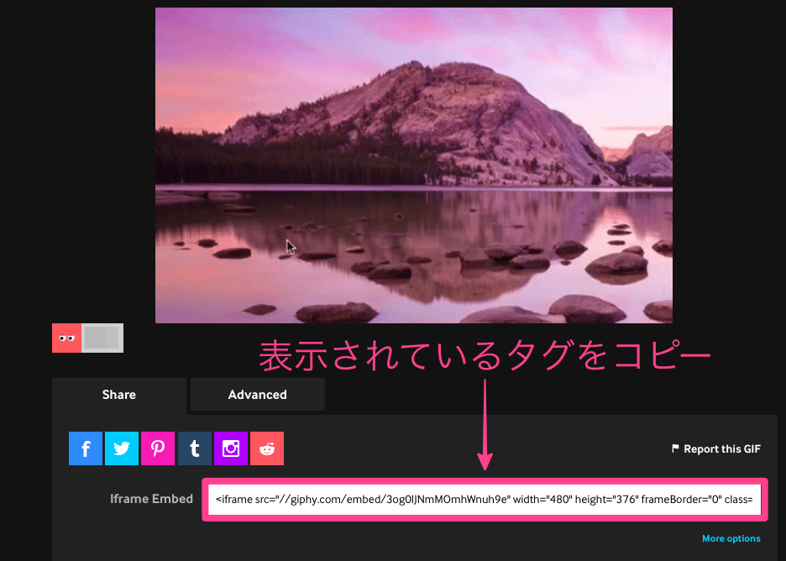Click the gray username placeholder beside avatar
786x561 pixels.
102,338
